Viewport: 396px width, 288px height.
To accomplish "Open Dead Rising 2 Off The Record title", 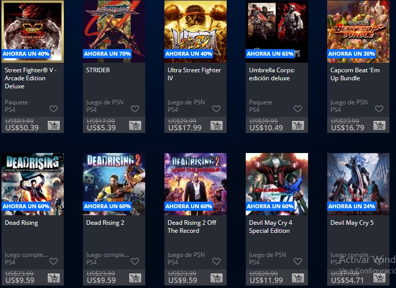I will (x=192, y=226).
